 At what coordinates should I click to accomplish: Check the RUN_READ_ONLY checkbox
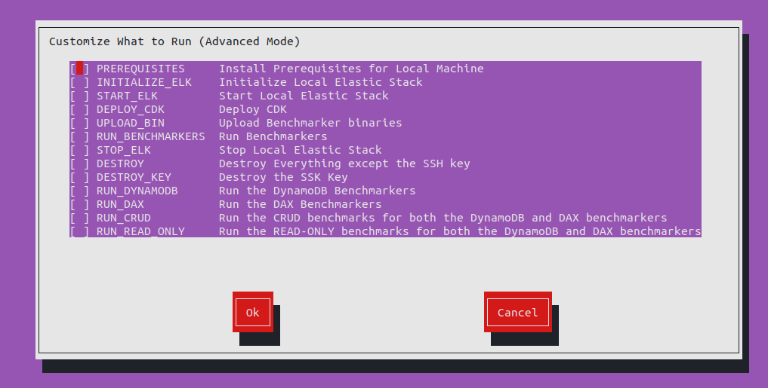coord(79,231)
